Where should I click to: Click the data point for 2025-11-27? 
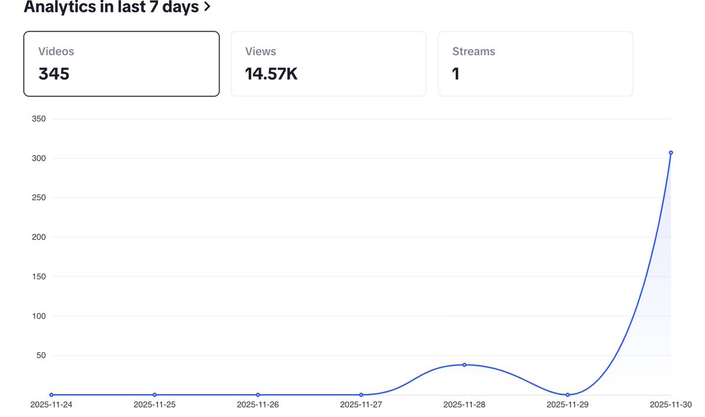pyautogui.click(x=361, y=395)
